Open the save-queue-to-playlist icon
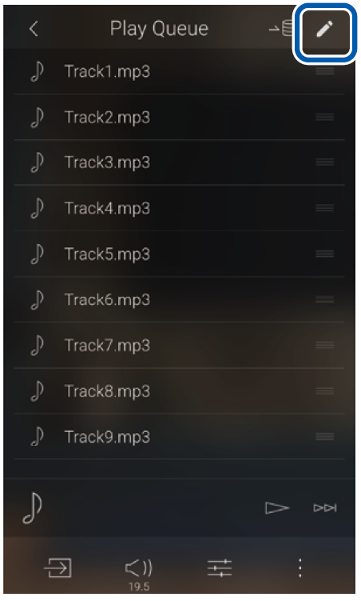 tap(281, 29)
